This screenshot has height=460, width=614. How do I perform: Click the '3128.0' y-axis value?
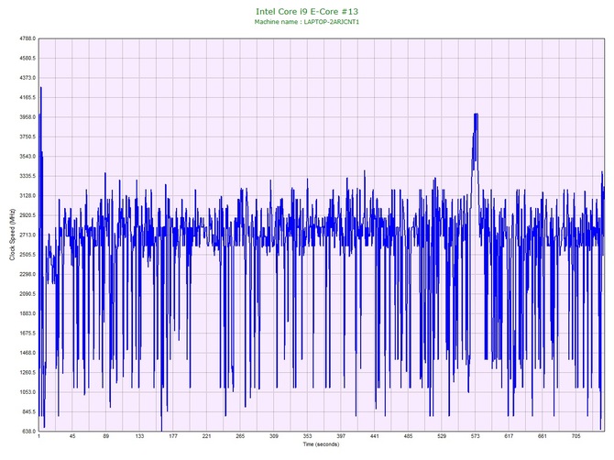(x=27, y=195)
